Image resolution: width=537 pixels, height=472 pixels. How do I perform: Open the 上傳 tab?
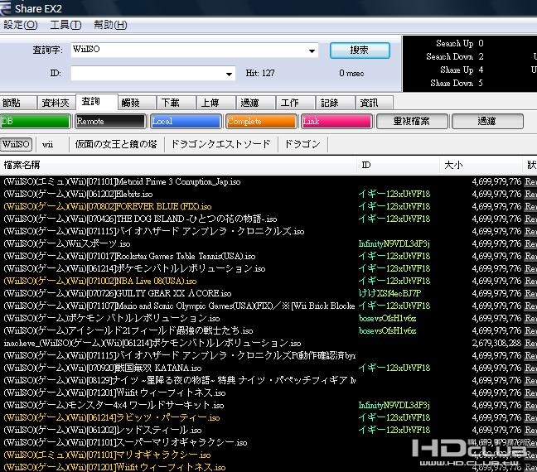(x=215, y=103)
